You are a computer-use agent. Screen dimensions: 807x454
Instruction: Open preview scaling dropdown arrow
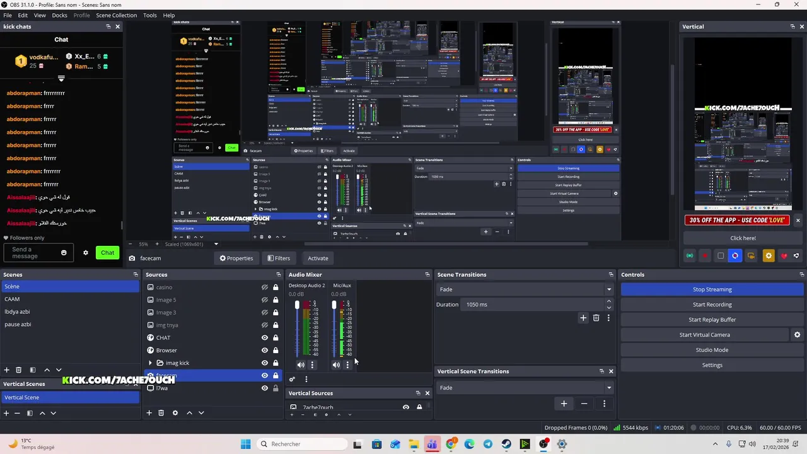coord(216,244)
